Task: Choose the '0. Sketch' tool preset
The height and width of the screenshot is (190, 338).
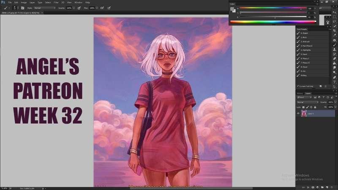Action: click(x=313, y=33)
